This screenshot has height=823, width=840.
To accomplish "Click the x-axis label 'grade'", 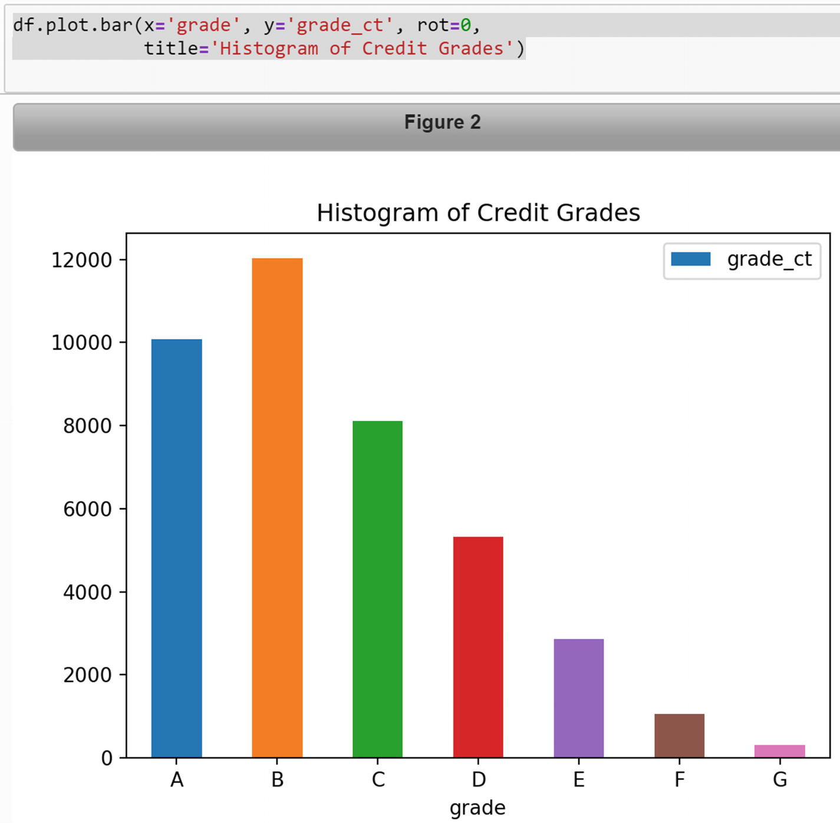I will click(x=477, y=808).
